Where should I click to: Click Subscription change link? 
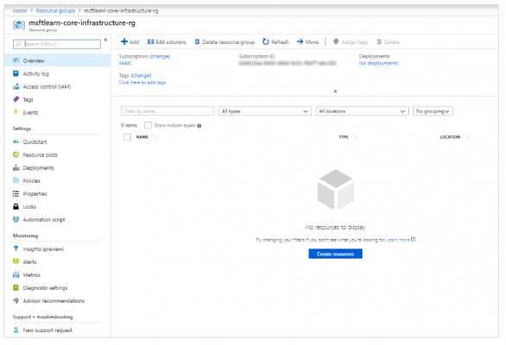(160, 56)
